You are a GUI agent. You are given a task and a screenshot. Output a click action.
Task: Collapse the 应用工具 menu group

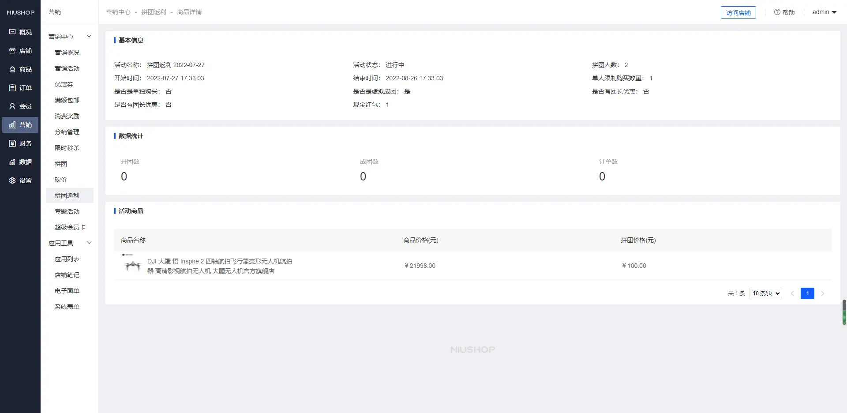click(x=89, y=243)
